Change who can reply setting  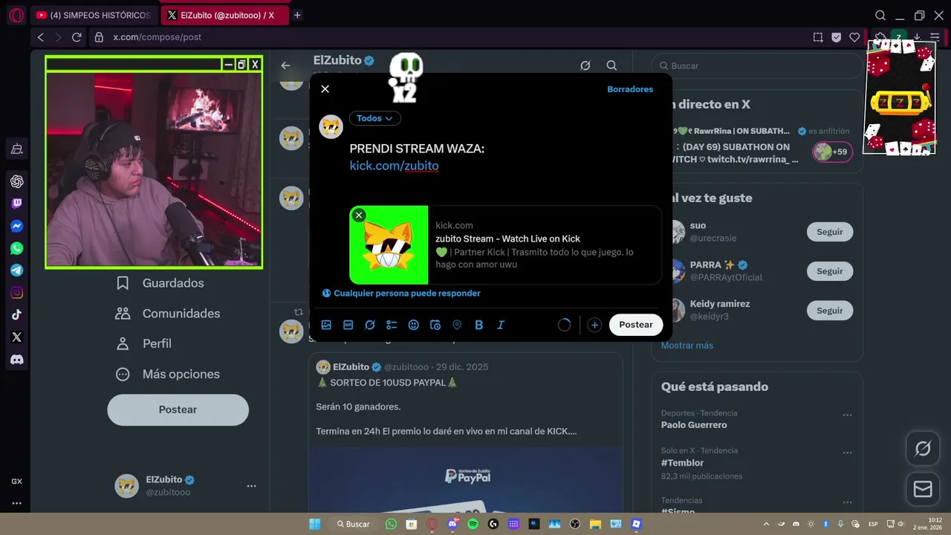coord(401,294)
